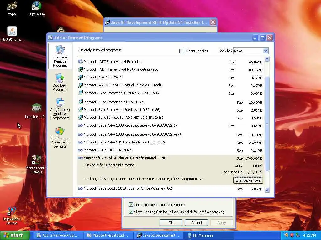Uncheck Compress drive to save disk space
The image size is (321, 240).
click(x=131, y=204)
